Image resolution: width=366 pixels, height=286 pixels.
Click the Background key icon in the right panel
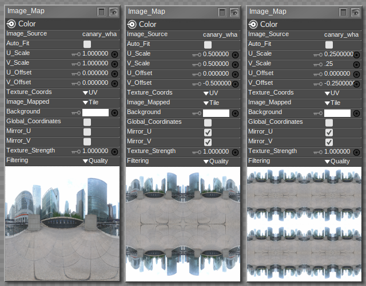(318, 113)
